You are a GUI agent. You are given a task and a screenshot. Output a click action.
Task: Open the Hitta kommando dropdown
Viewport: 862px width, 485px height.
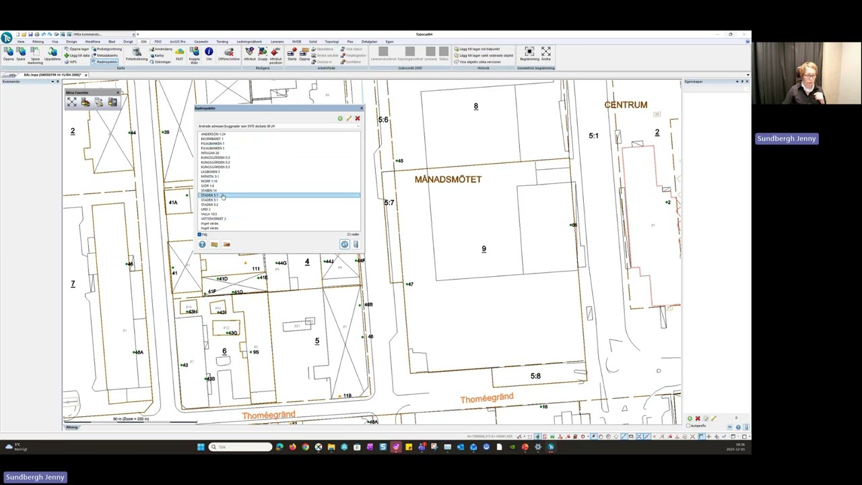(134, 34)
